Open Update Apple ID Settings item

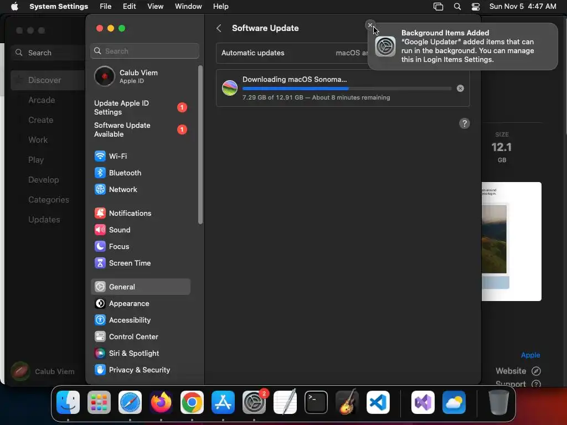click(140, 108)
